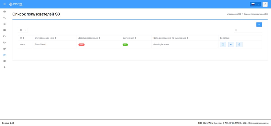This screenshot has width=271, height=126.
Task: Select the default-placement cell
Action: pos(185,44)
